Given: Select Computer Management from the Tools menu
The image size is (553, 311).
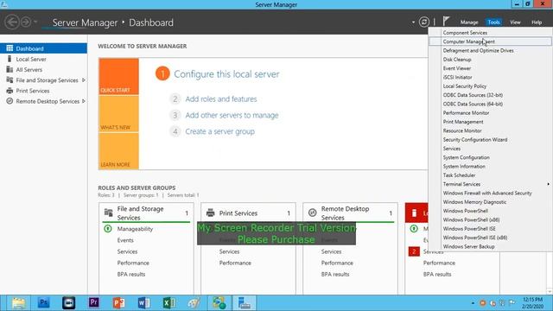Looking at the screenshot, I should 490,41.
